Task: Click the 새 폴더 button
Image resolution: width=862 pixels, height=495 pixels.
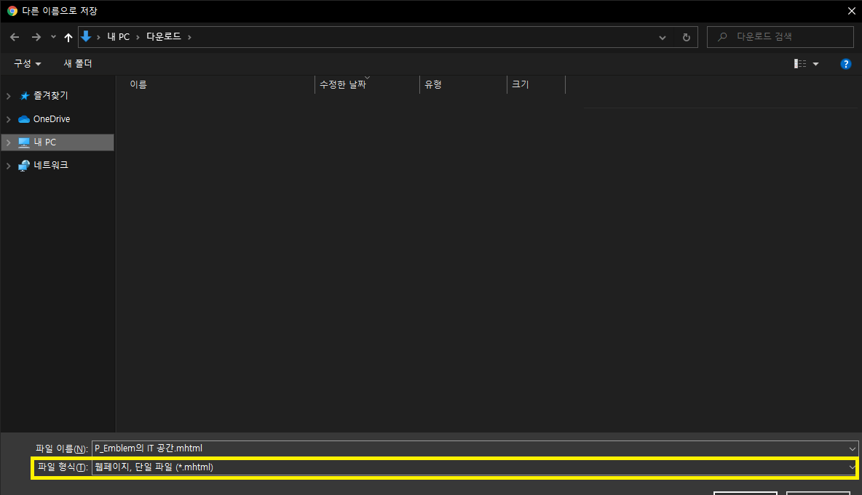Action: (x=78, y=64)
